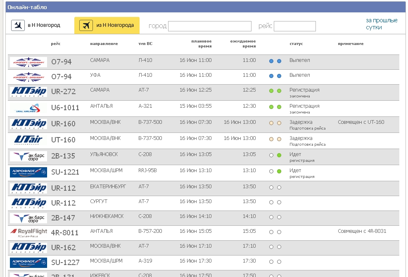Click UTair Express logo for Екатеринбург UR-112
408x277 pixels.
[x=28, y=188]
